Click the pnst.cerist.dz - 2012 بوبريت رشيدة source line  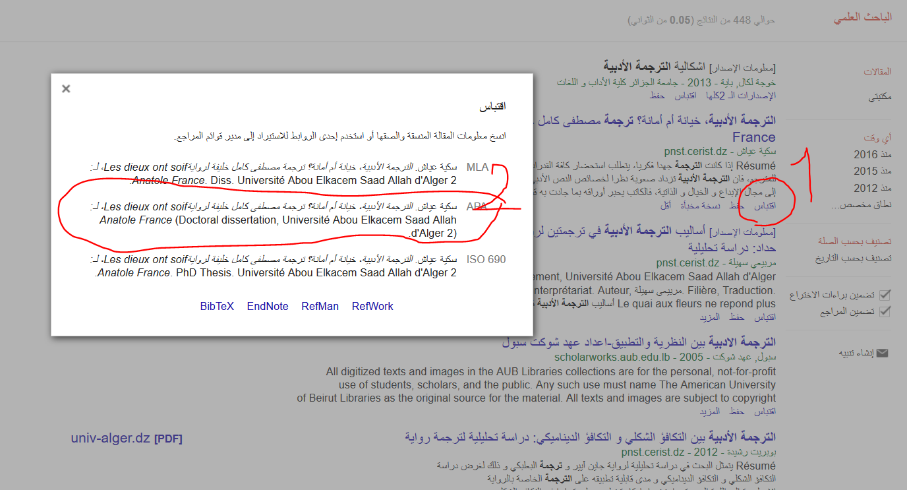pyautogui.click(x=698, y=452)
